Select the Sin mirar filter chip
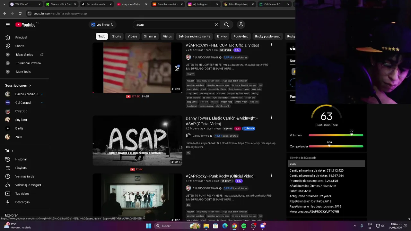 pos(150,36)
